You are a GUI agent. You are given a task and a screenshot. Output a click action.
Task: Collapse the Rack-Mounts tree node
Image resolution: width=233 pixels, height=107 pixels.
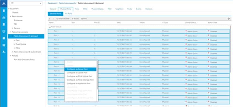coord(11,16)
